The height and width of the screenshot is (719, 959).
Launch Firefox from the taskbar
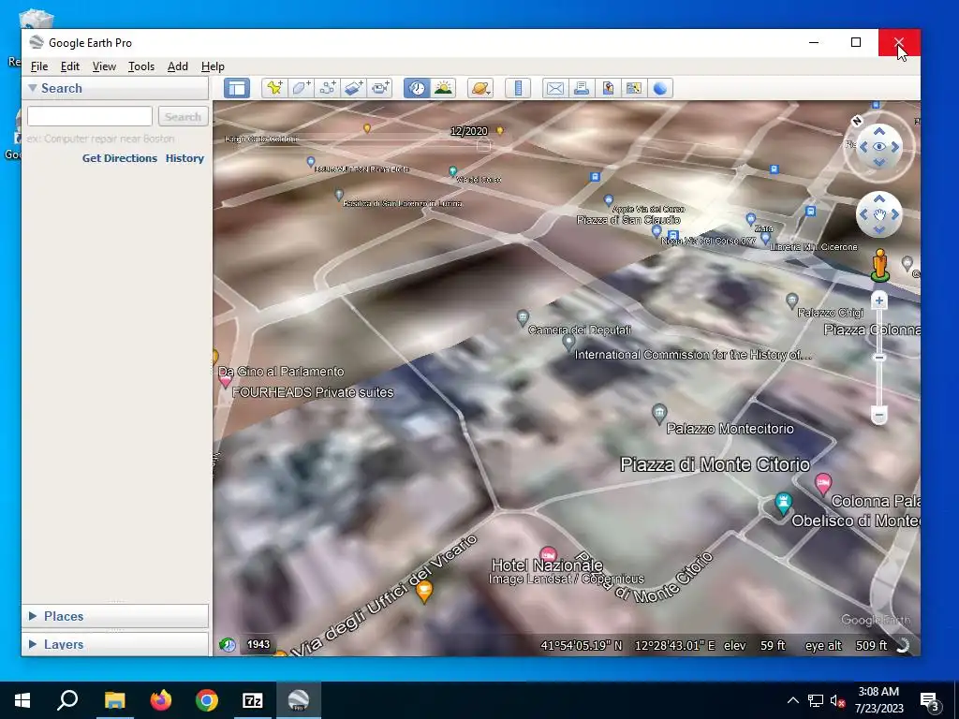pos(161,700)
